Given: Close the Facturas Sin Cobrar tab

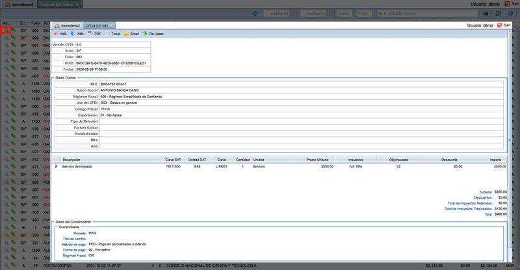Looking at the screenshot, I should (x=77, y=5).
